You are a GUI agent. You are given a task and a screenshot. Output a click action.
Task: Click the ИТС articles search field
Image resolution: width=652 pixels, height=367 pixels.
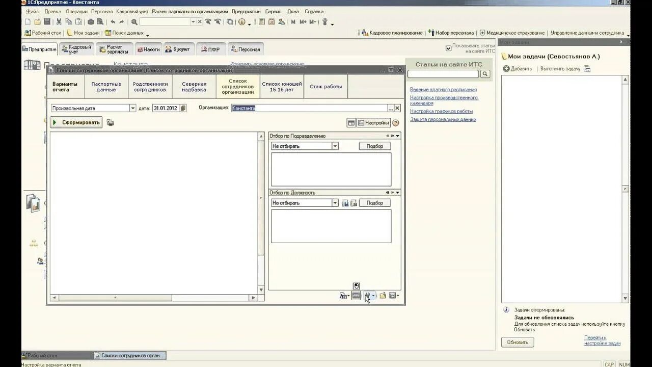(x=443, y=74)
